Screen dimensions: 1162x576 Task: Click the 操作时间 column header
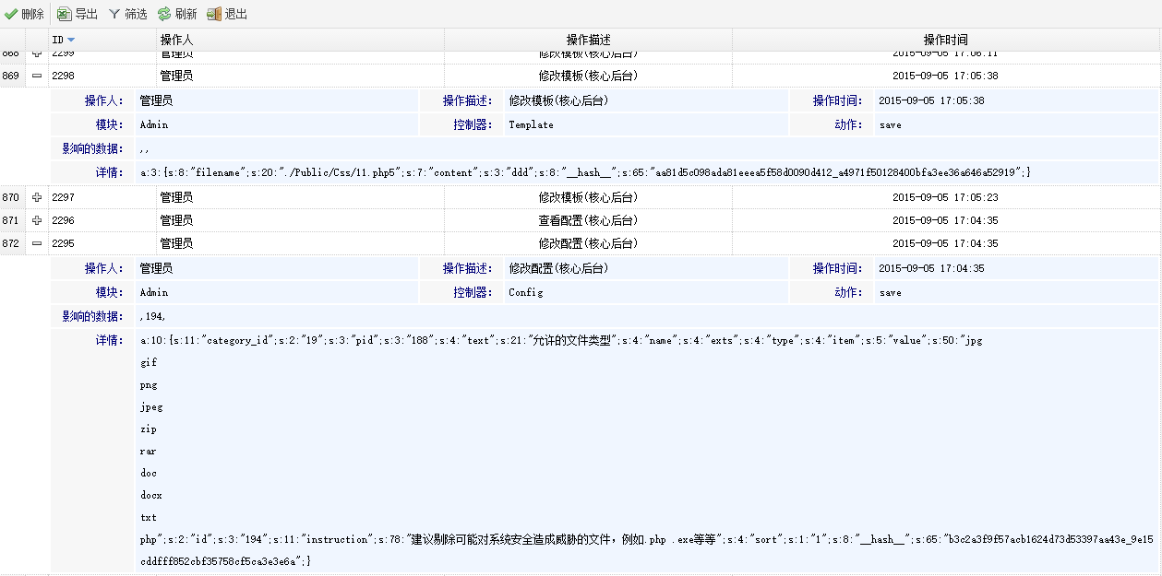click(945, 40)
